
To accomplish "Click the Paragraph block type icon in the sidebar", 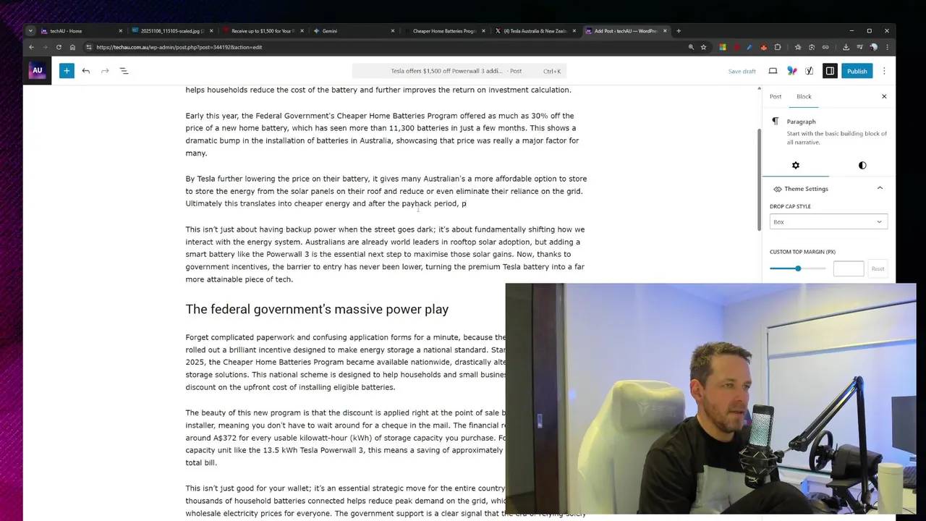I will click(x=776, y=122).
